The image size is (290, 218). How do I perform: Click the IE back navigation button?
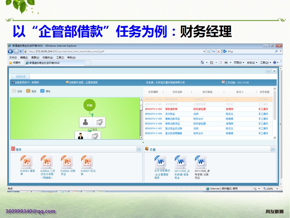point(10,51)
